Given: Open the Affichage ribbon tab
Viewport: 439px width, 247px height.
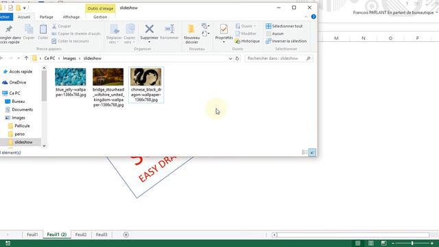Looking at the screenshot, I should click(71, 17).
